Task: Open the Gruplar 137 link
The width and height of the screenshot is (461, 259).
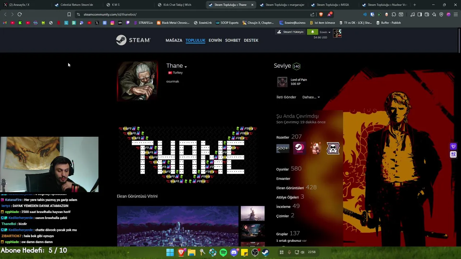Action: click(288, 234)
